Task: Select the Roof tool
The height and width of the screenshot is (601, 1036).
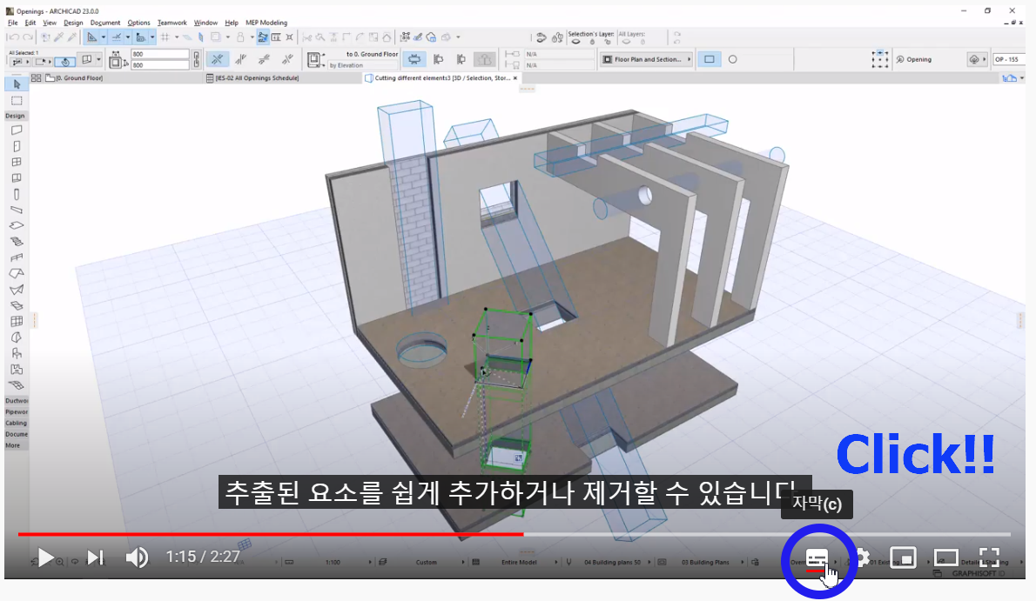Action: [x=17, y=273]
